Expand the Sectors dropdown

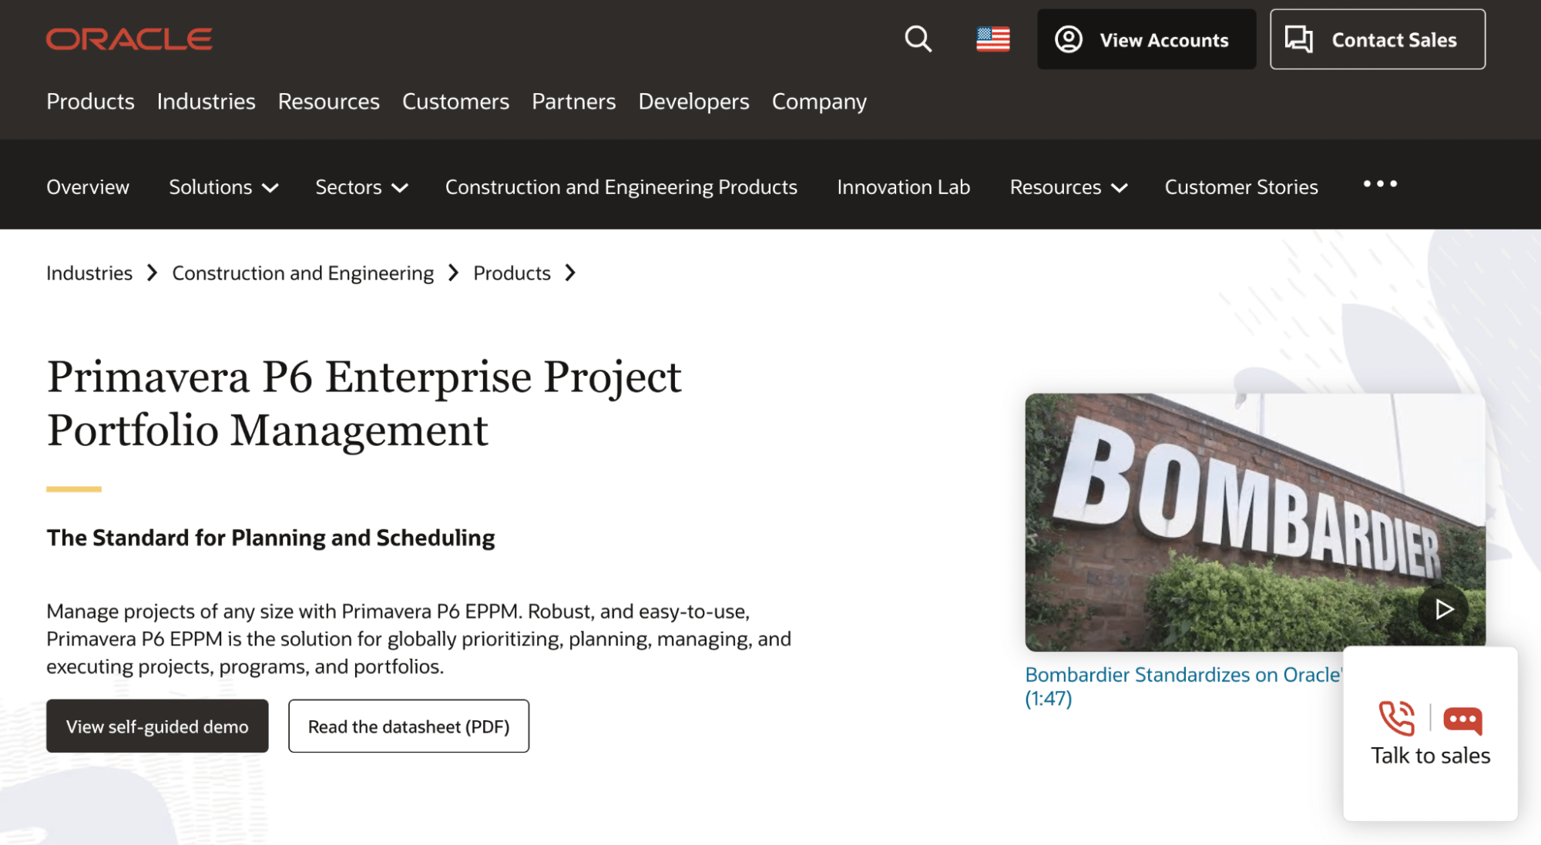pos(361,187)
